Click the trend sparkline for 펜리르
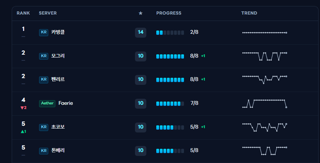320x163 pixels. [x=264, y=79]
